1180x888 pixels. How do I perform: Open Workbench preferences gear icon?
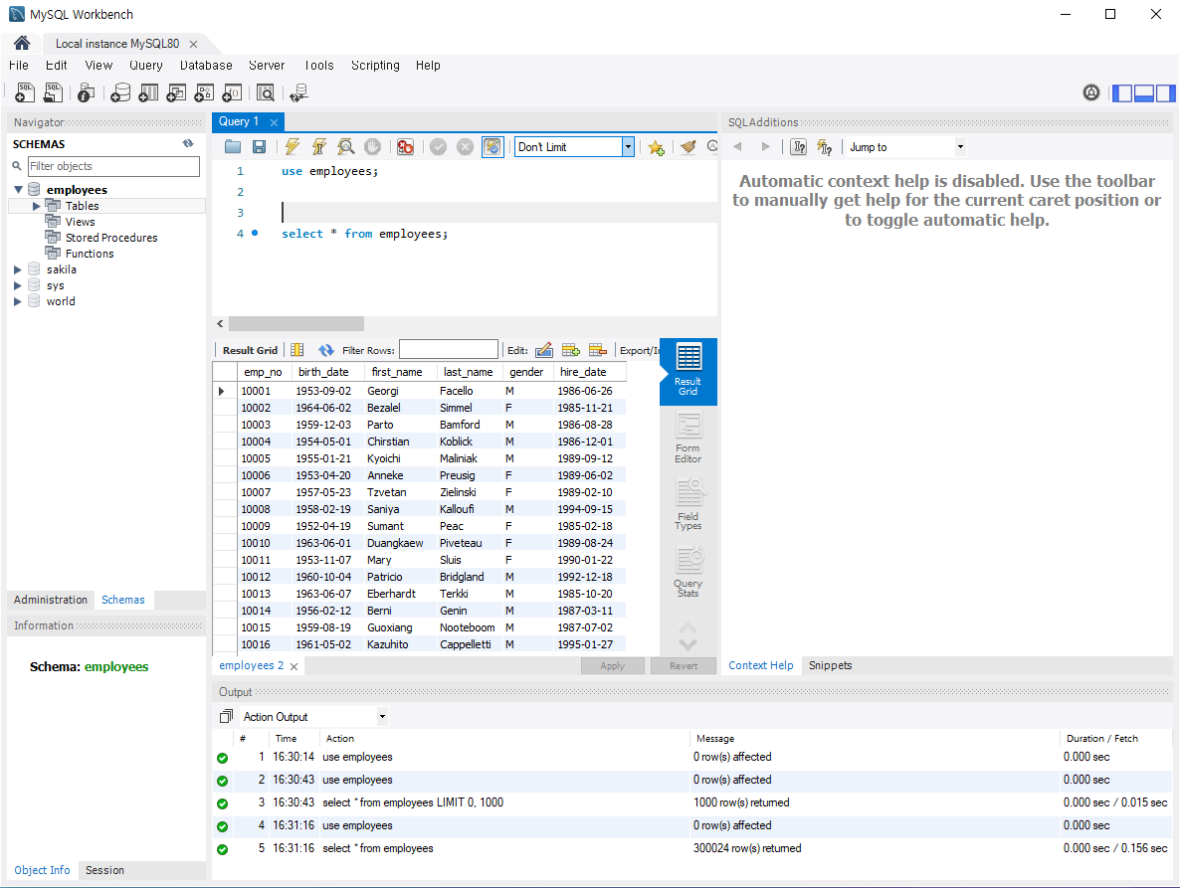[1091, 92]
